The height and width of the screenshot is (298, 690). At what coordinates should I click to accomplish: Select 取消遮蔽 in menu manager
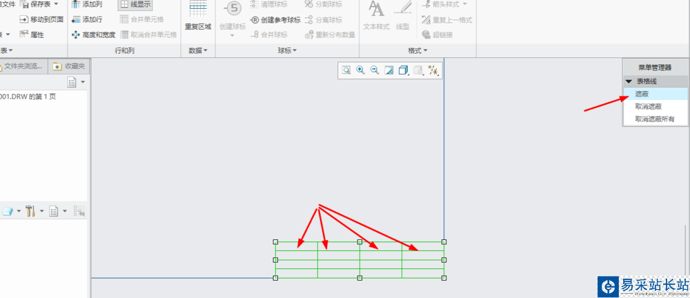click(x=655, y=106)
